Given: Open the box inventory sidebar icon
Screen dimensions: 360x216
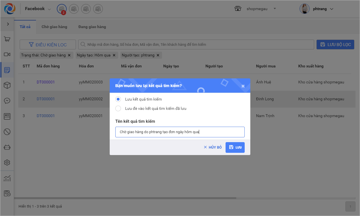Looking at the screenshot, I should pos(7,85).
